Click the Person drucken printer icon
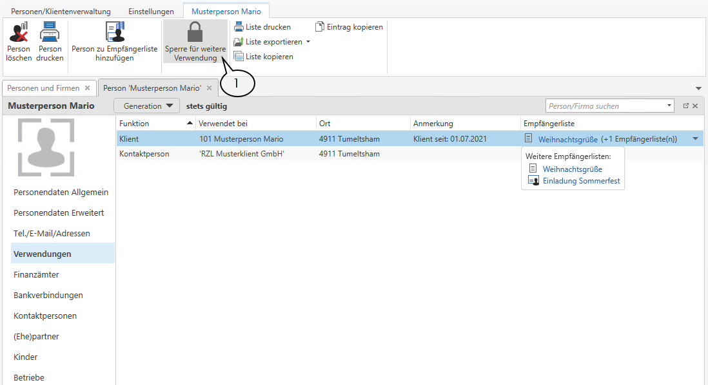This screenshot has height=385, width=708. [50, 32]
